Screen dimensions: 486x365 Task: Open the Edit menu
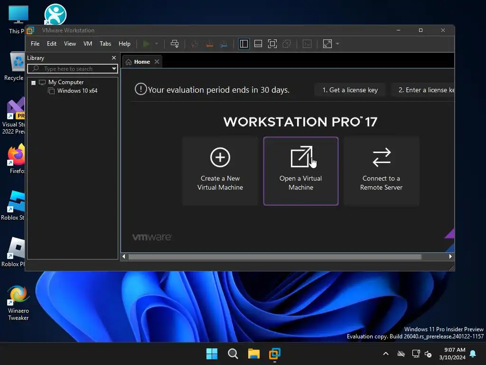point(51,44)
